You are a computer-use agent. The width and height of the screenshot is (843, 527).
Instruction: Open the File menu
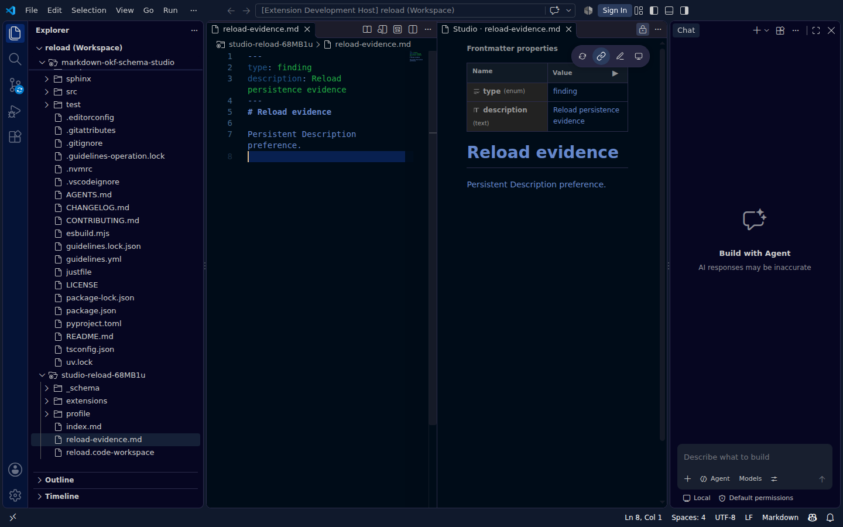pyautogui.click(x=32, y=11)
